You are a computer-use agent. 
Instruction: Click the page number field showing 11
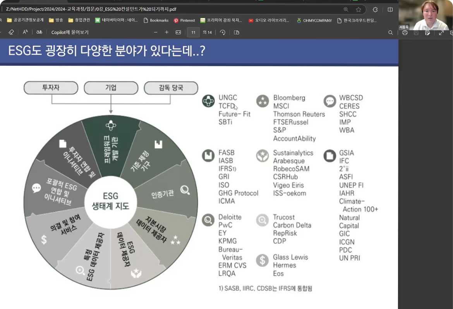pyautogui.click(x=193, y=32)
